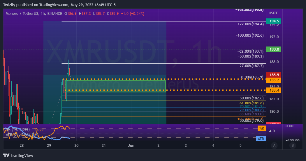Click the 0.00%(185.9) Fibonacci label
The width and height of the screenshot is (306, 161).
(252, 77)
